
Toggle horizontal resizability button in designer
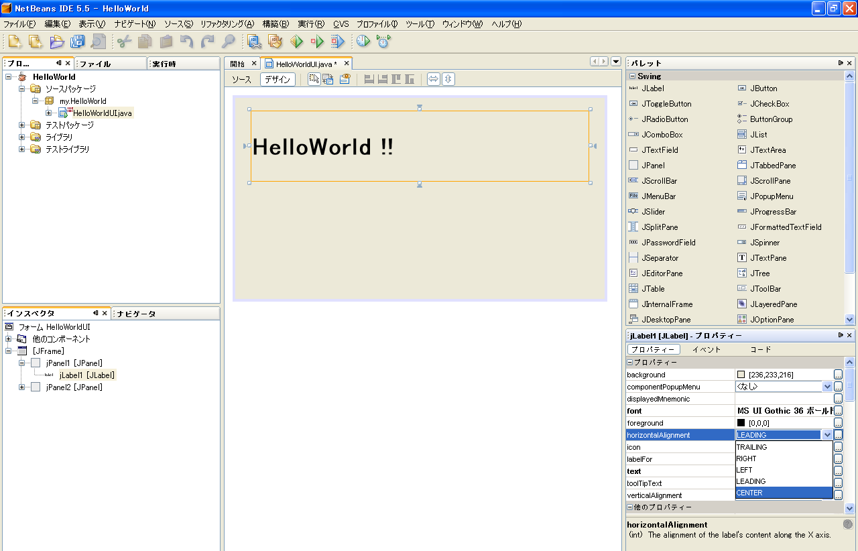tap(433, 79)
